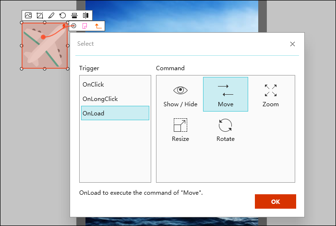The image size is (336, 226).
Task: Click the circular trigger target icon
Action: point(73,26)
